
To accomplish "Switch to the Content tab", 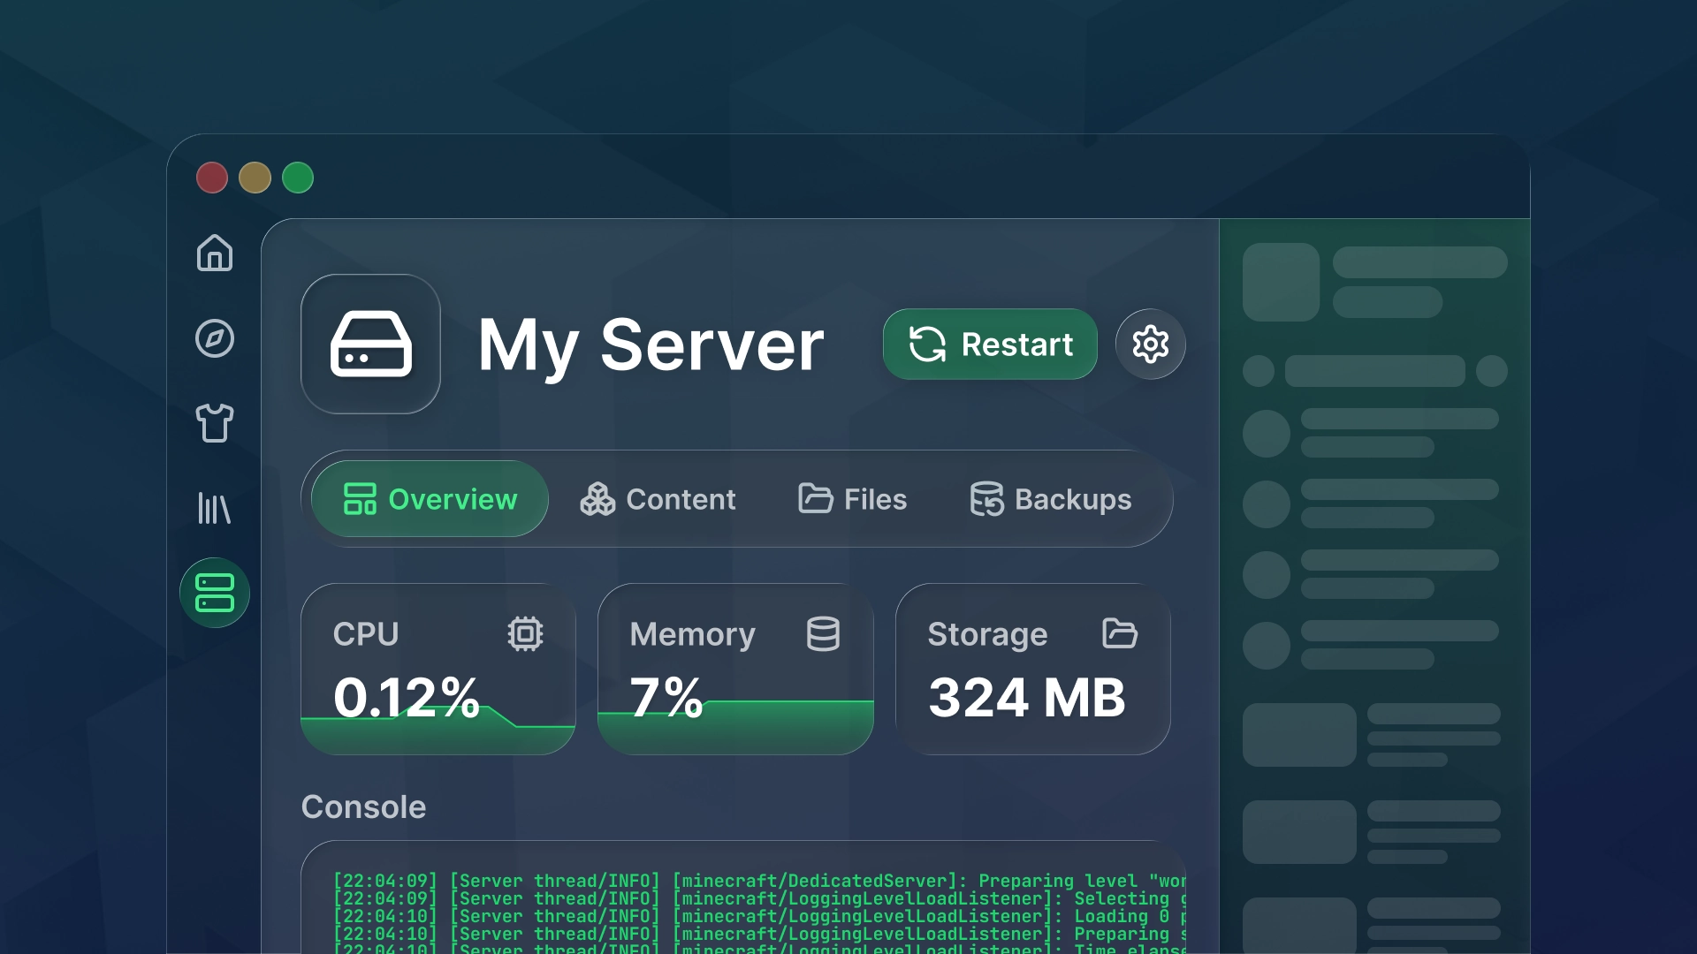I will pyautogui.click(x=658, y=499).
